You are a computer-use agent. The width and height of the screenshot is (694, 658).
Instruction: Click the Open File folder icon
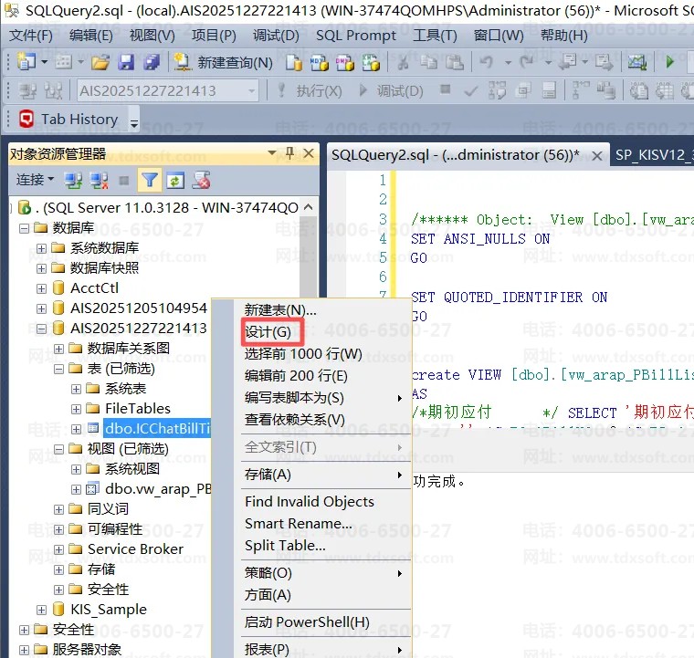(100, 63)
